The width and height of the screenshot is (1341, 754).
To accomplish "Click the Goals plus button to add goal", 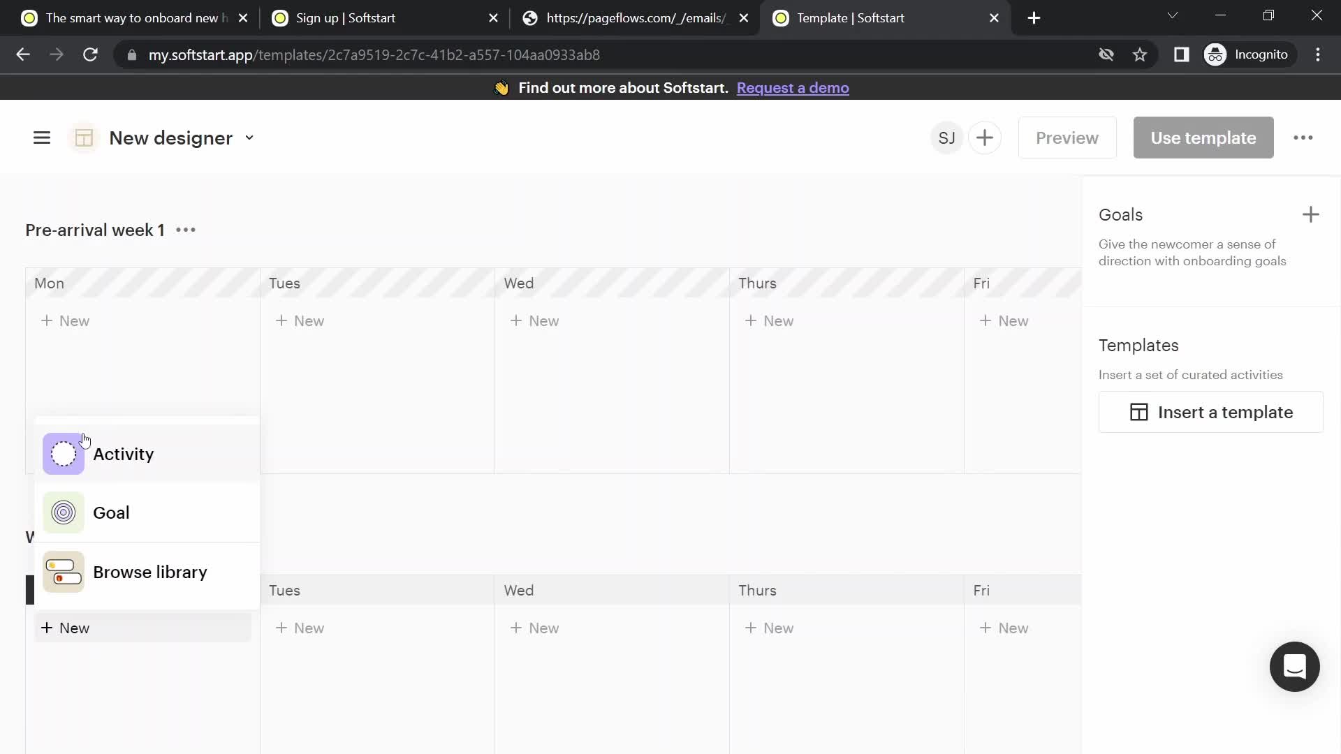I will point(1310,214).
